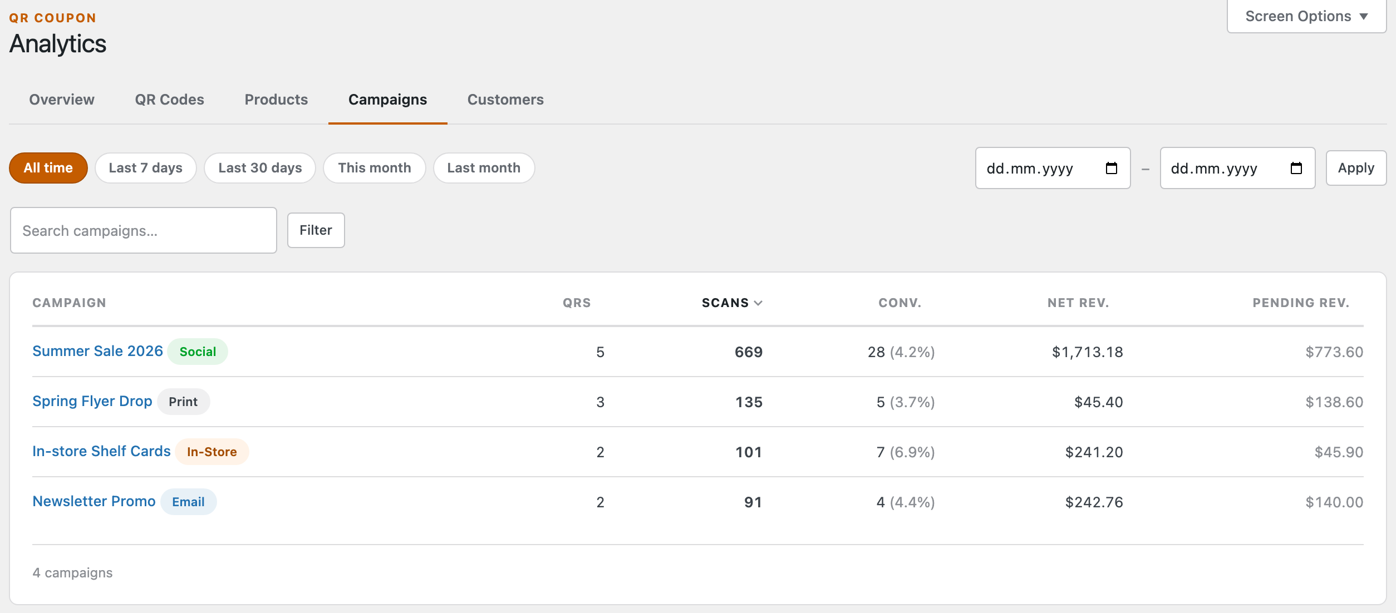Click the Filter button
Viewport: 1396px width, 613px height.
(x=316, y=230)
